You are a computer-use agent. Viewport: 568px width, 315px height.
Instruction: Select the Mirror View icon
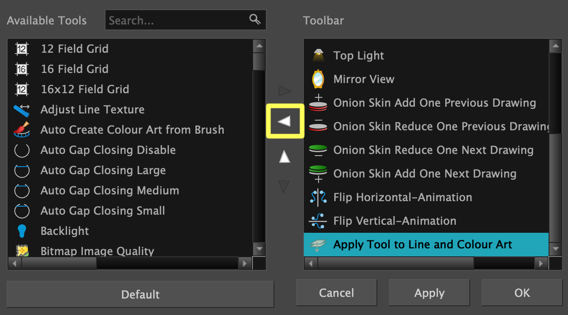[x=318, y=79]
